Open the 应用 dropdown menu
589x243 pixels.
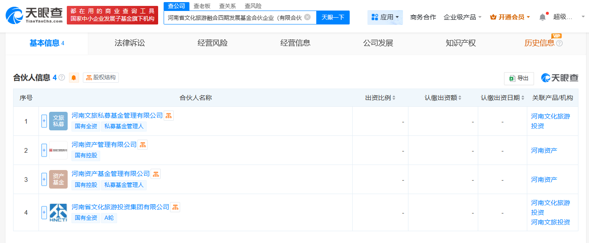pyautogui.click(x=385, y=17)
